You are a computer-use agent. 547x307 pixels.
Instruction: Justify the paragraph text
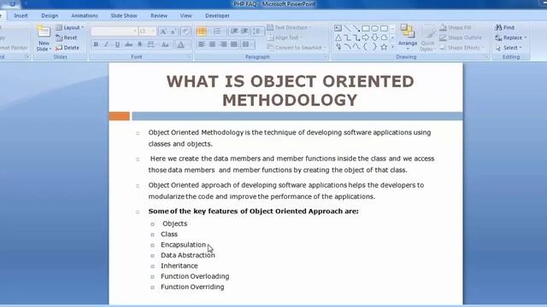(x=234, y=44)
